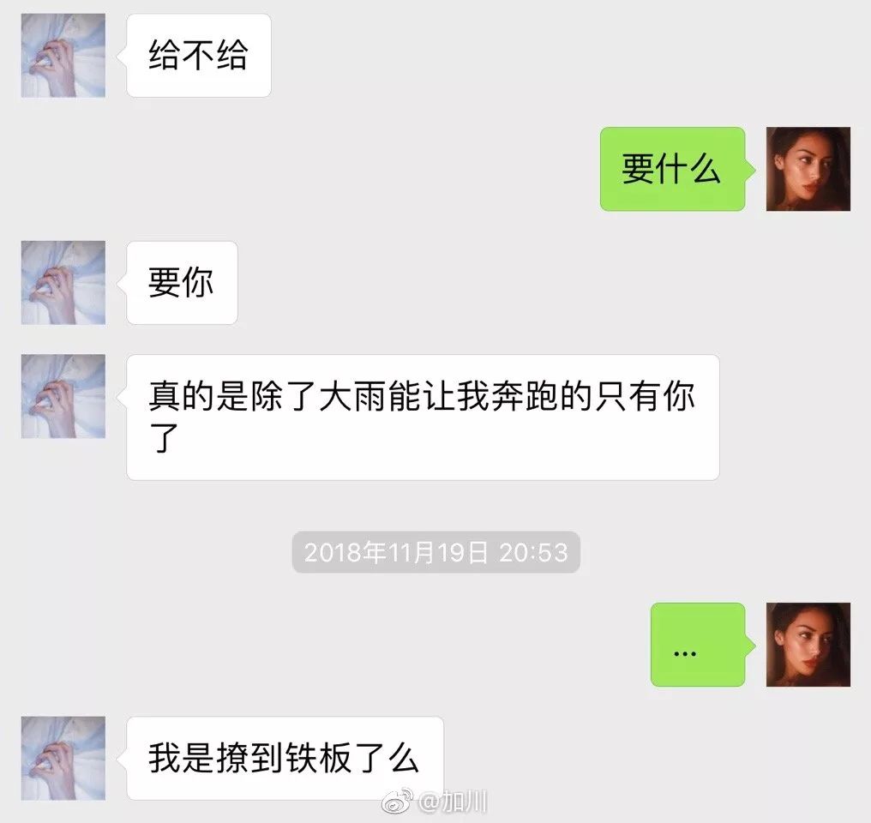This screenshot has width=871, height=823.
Task: Open the woman's avatar next to 要什么
Action: click(x=808, y=169)
